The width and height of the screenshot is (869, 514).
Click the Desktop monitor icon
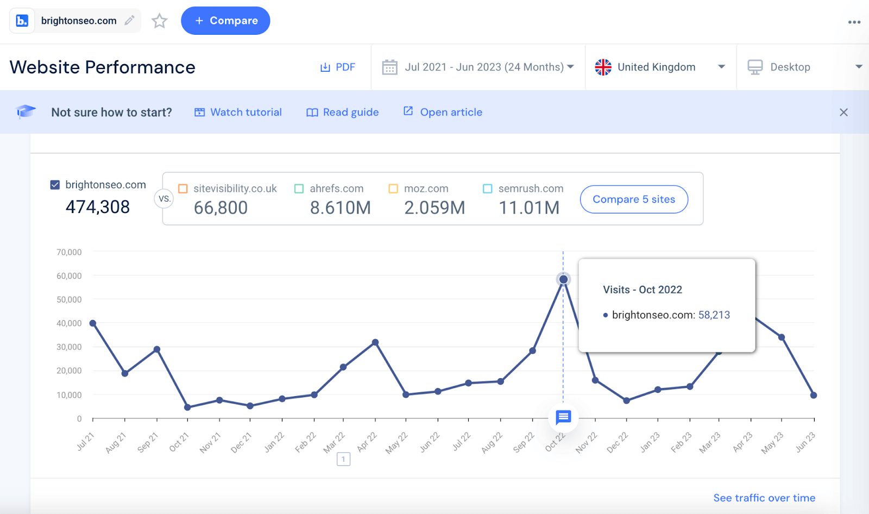tap(755, 67)
